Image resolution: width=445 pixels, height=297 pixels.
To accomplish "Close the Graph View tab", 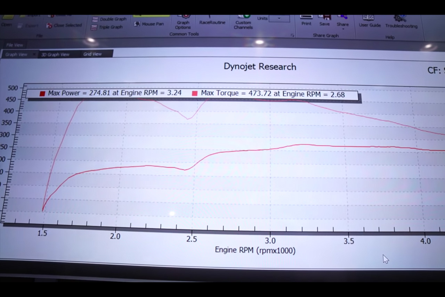I will [x=34, y=55].
